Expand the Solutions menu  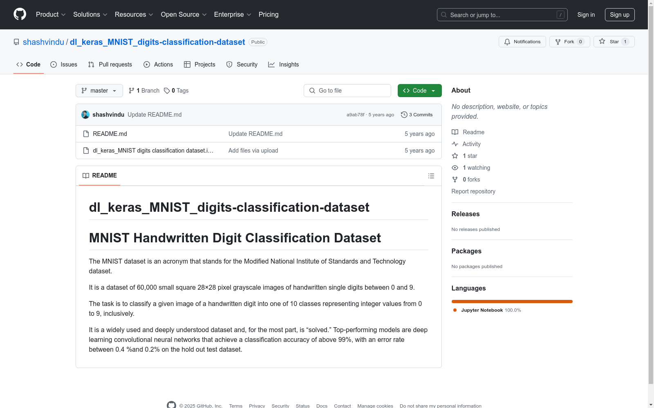point(90,15)
